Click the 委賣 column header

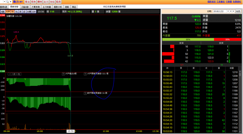221,43
